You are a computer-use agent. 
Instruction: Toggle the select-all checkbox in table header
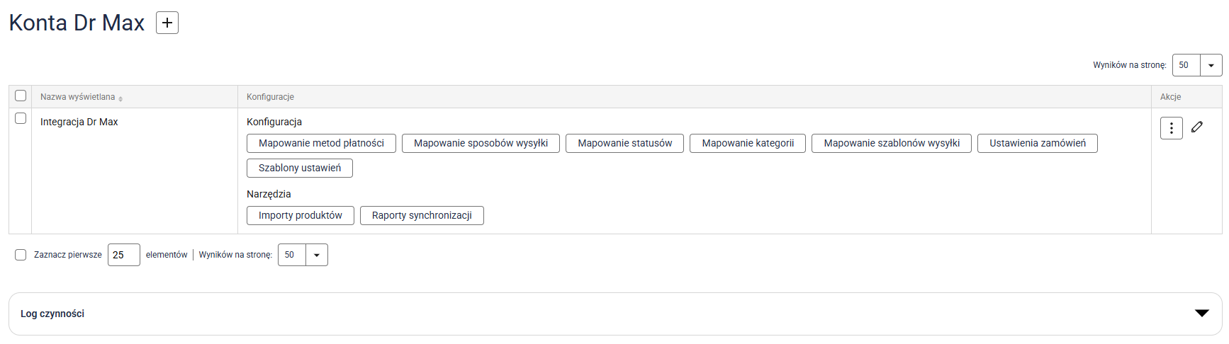pyautogui.click(x=21, y=96)
